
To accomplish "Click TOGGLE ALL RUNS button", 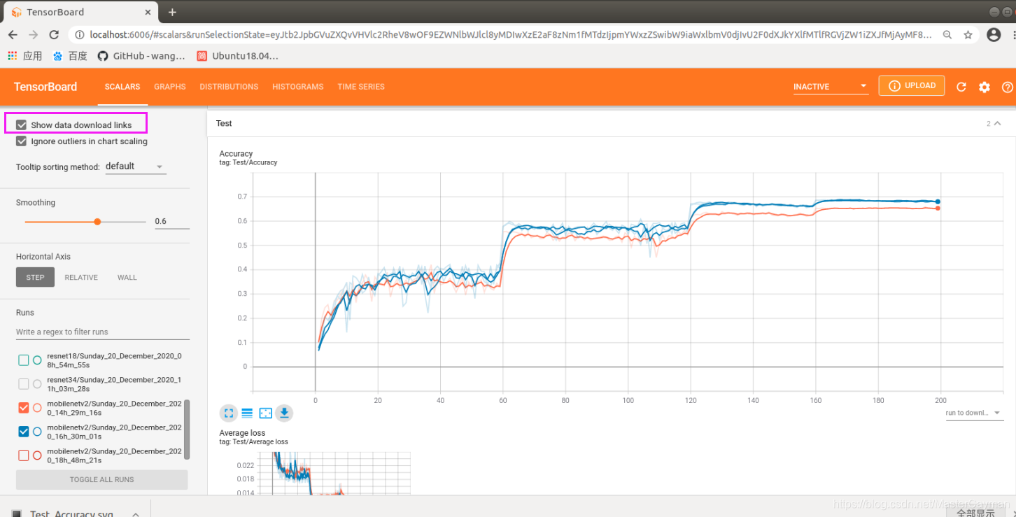I will (102, 479).
